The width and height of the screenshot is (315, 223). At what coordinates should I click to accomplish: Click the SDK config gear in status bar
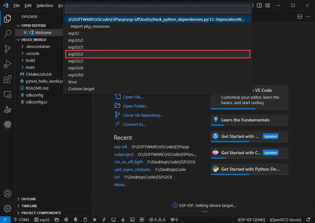66,220
